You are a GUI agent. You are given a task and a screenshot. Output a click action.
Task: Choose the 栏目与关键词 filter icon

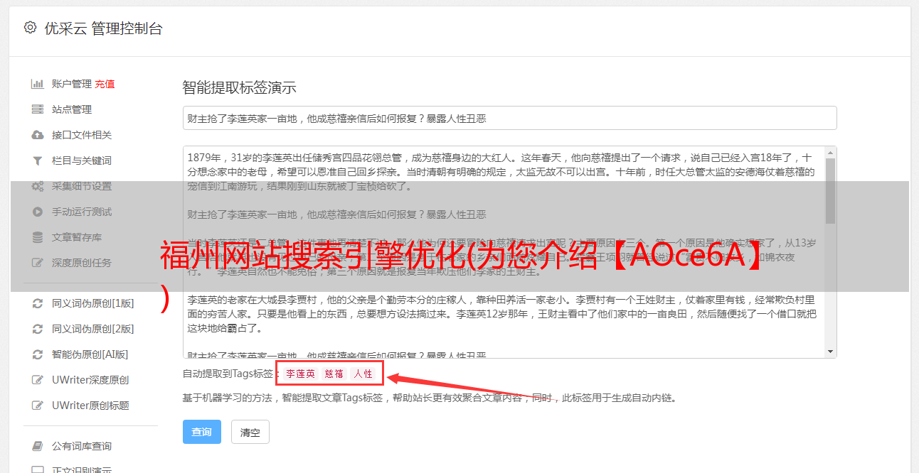tap(38, 161)
